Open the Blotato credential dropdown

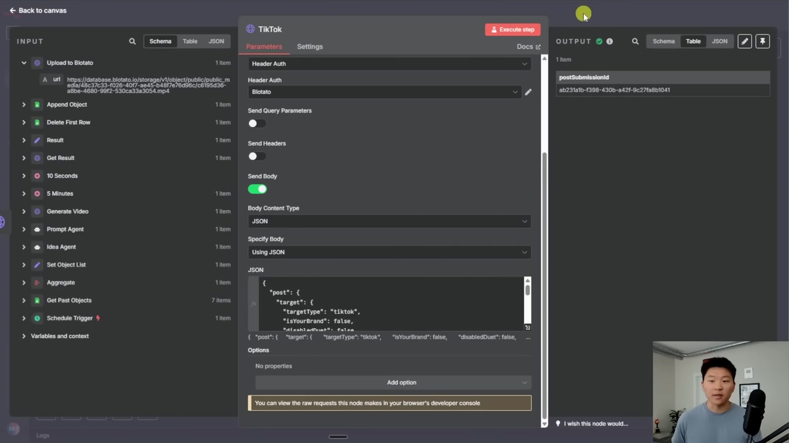point(385,92)
